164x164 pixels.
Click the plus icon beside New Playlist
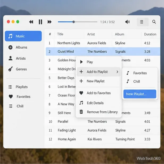coord(81,81)
